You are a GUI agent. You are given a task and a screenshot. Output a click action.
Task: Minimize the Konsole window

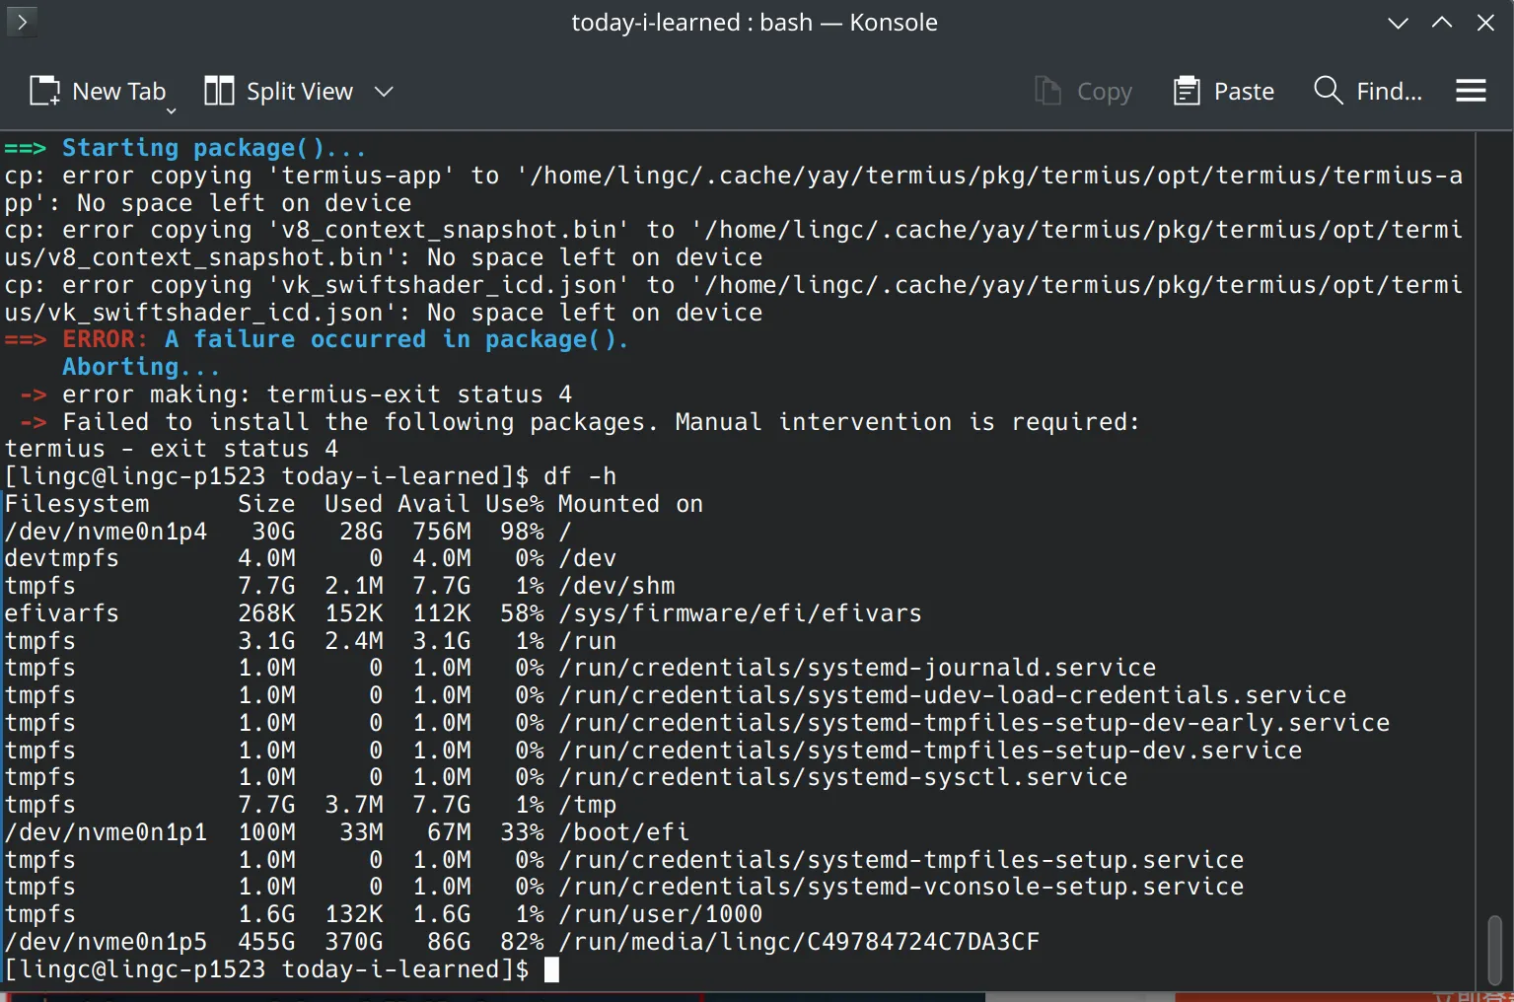pos(1398,23)
